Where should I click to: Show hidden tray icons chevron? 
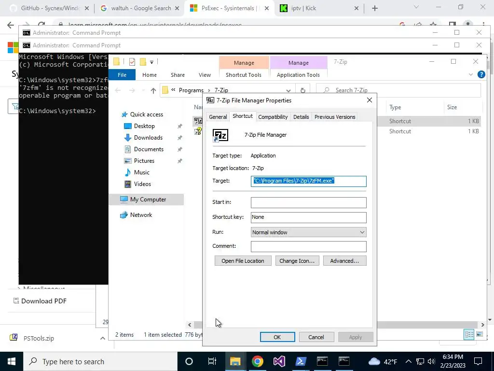(x=408, y=361)
